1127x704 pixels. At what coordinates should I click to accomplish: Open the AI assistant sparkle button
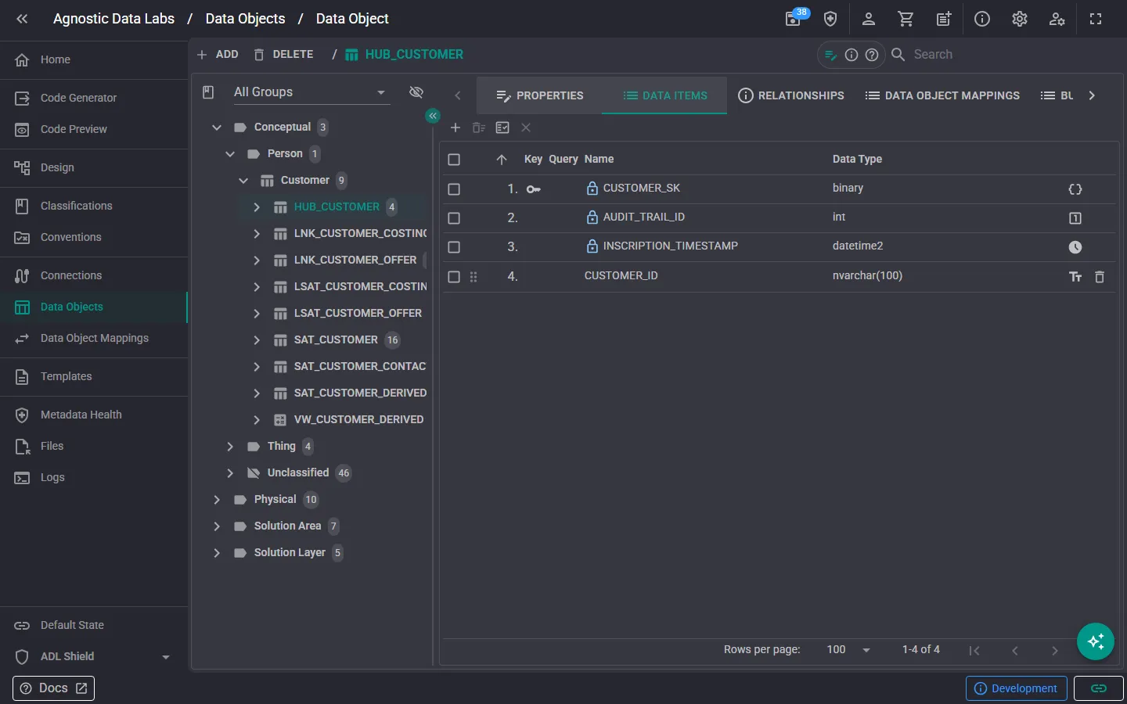click(x=1096, y=641)
